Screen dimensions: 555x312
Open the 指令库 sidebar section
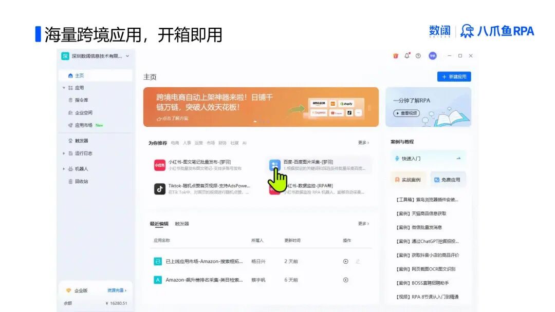click(x=81, y=100)
